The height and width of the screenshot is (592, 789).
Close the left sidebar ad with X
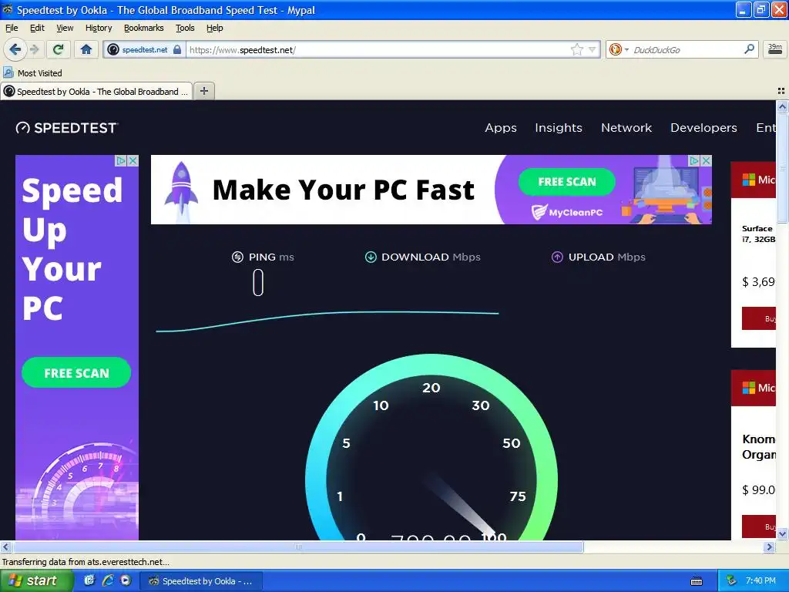click(133, 160)
